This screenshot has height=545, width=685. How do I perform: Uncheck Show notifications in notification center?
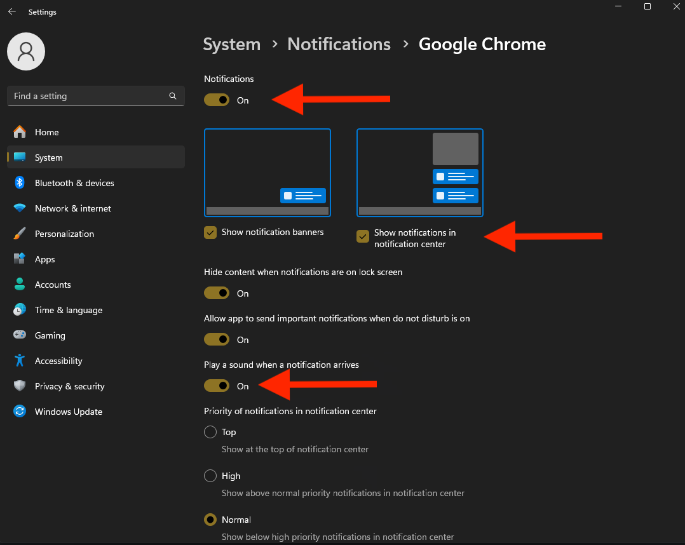(x=363, y=236)
